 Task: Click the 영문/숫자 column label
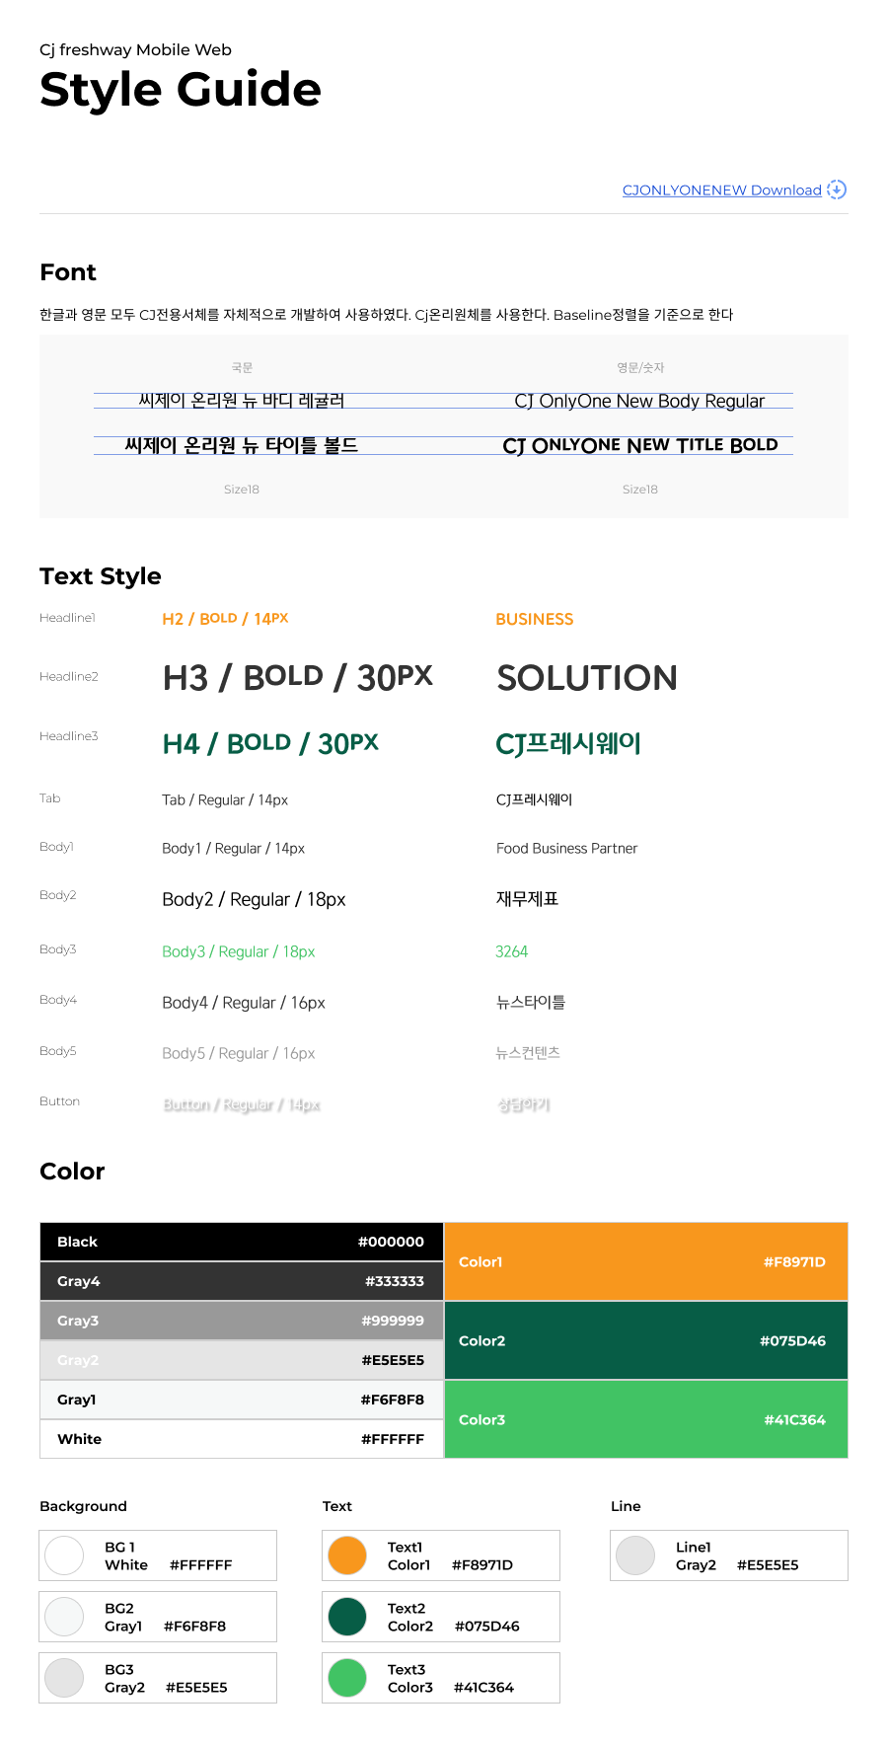click(x=640, y=367)
